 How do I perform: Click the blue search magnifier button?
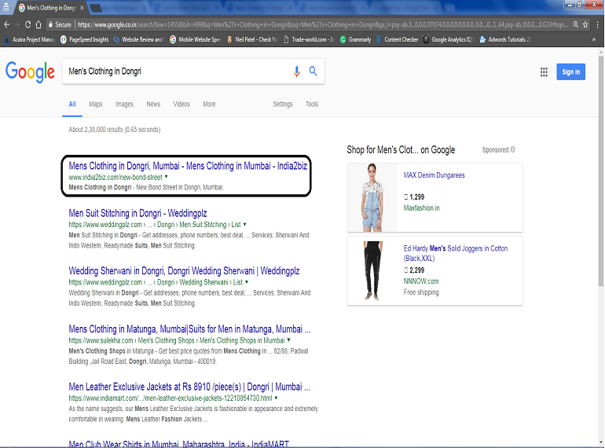(313, 71)
